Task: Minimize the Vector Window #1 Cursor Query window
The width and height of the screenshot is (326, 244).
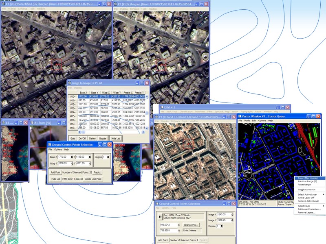Action: pos(309,116)
